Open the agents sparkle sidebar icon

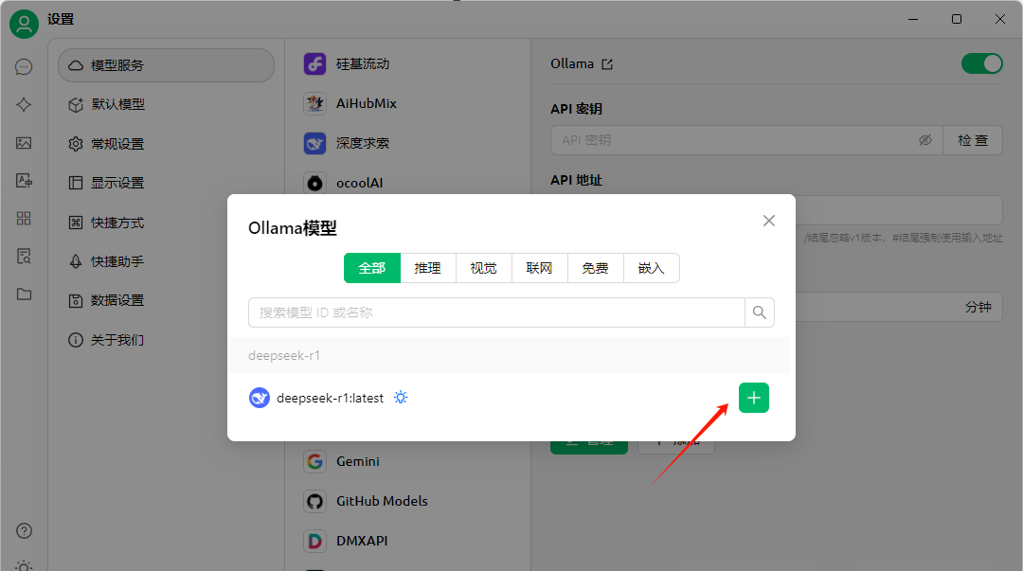(x=24, y=104)
